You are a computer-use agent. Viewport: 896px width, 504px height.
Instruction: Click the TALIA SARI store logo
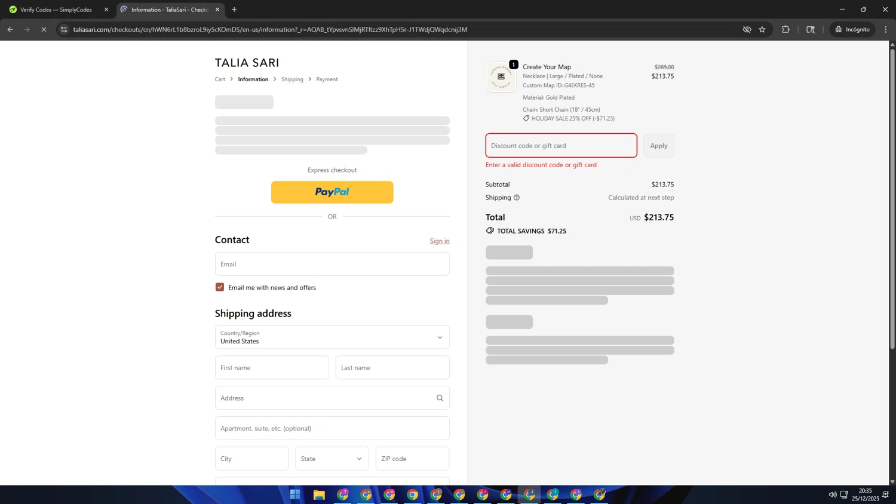[247, 63]
